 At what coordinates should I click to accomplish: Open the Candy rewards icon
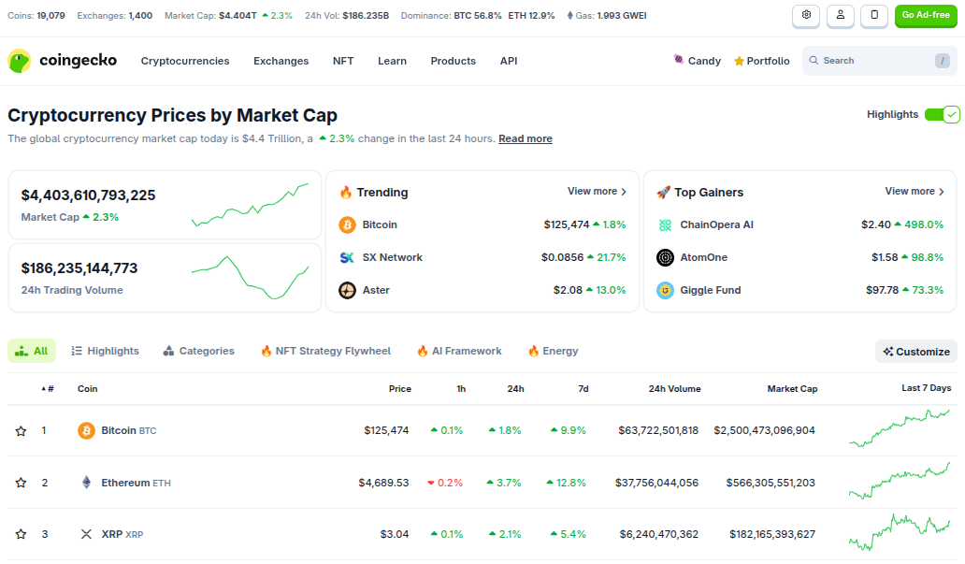679,61
